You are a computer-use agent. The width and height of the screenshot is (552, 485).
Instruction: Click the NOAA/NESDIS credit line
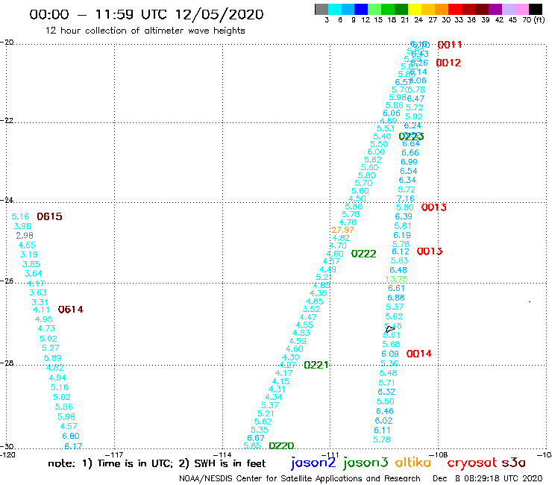click(x=300, y=479)
